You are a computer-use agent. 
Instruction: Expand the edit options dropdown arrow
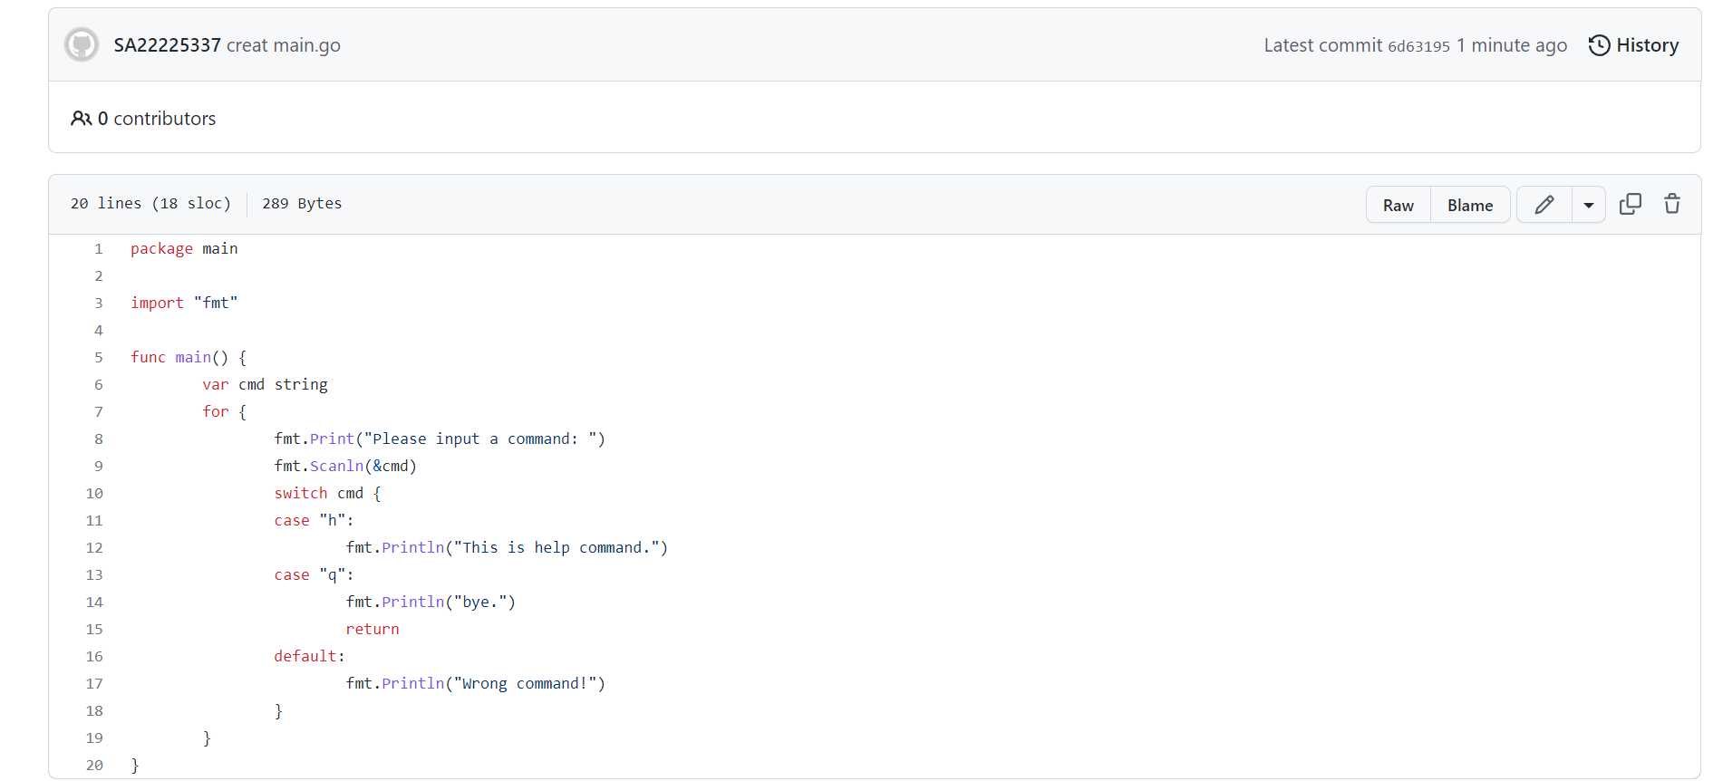click(1588, 206)
